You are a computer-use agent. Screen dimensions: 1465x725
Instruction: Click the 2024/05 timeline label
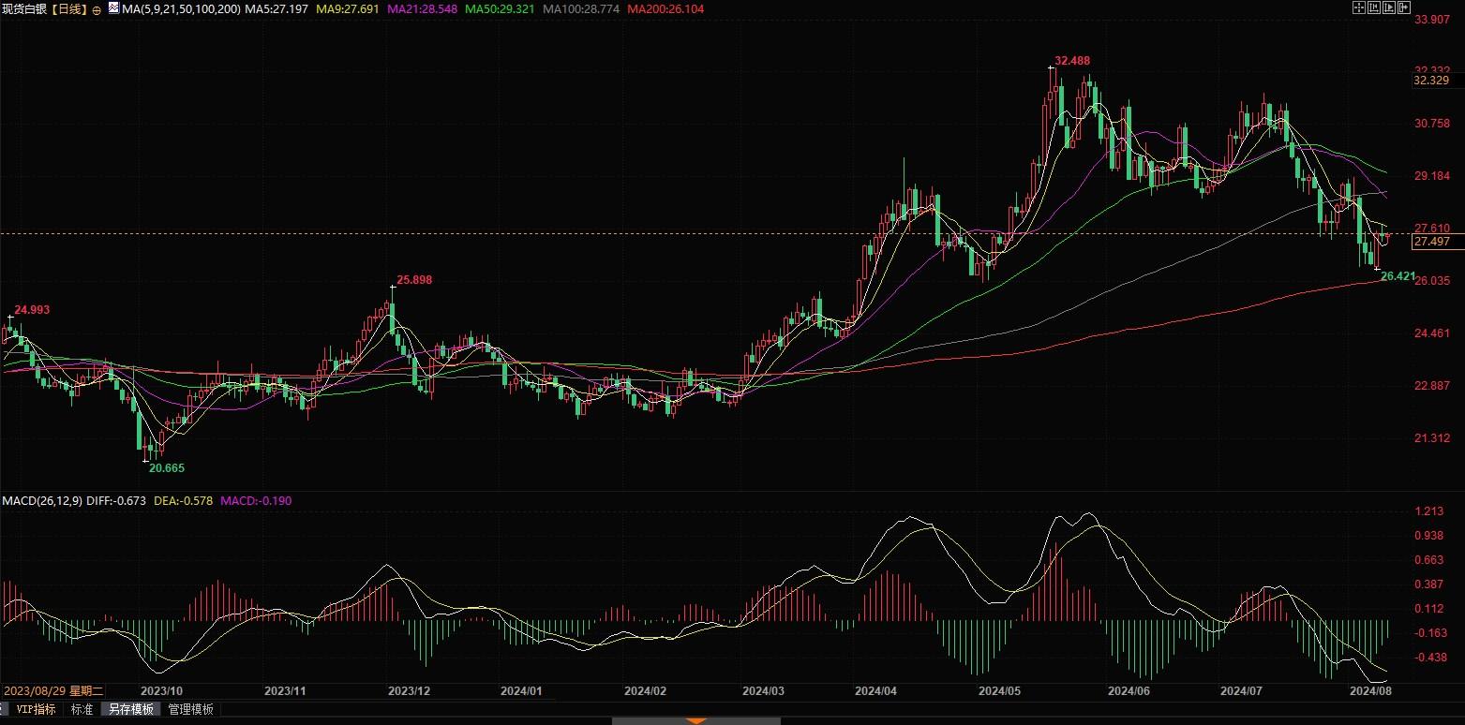999,690
